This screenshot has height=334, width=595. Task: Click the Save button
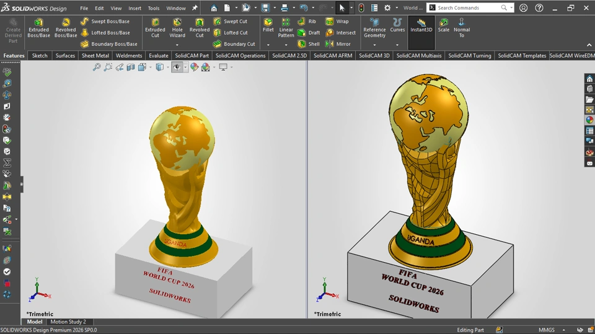pyautogui.click(x=265, y=7)
